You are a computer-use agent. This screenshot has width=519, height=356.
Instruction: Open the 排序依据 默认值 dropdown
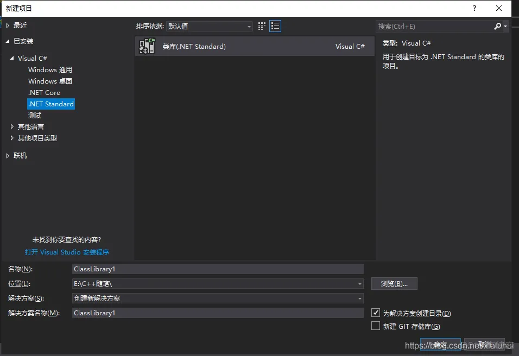(x=209, y=26)
